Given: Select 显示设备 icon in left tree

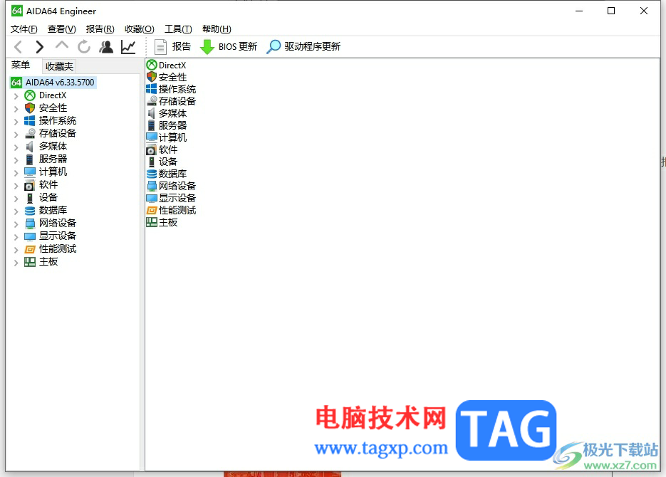Looking at the screenshot, I should coord(30,236).
